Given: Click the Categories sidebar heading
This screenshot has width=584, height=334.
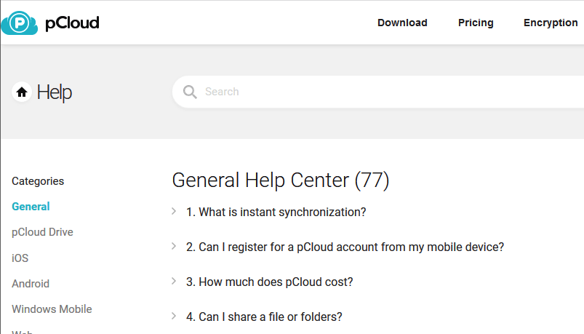Looking at the screenshot, I should pyautogui.click(x=38, y=181).
